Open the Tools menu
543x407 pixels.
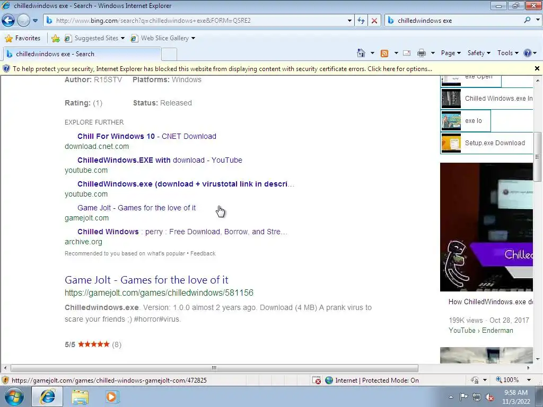(508, 53)
